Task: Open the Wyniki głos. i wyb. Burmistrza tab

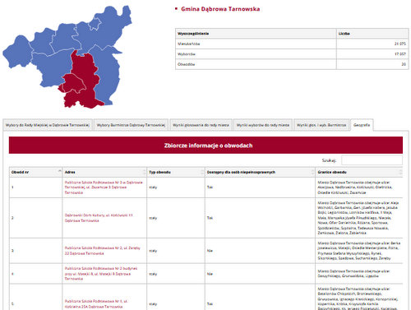Action: pos(321,125)
